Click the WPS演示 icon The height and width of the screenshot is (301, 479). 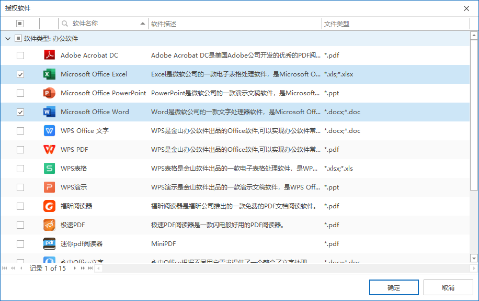point(49,187)
